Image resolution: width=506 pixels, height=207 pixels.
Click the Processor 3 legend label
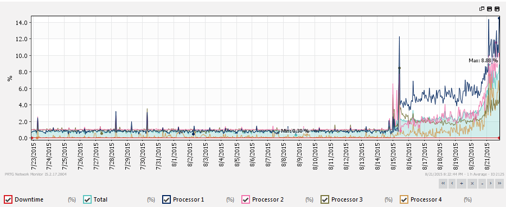click(347, 199)
